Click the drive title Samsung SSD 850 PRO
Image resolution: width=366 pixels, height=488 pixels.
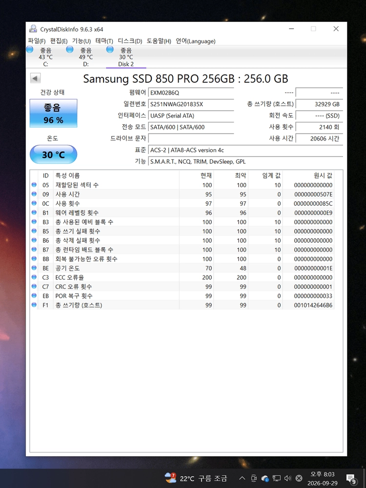185,78
